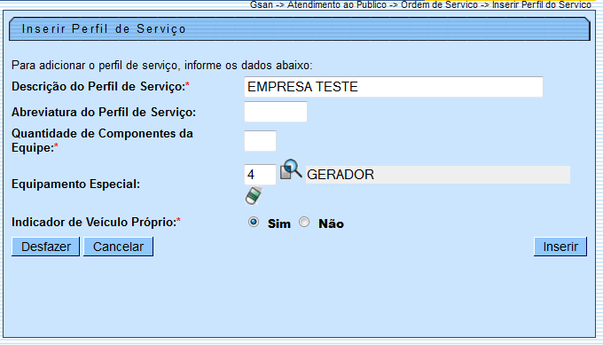The width and height of the screenshot is (603, 345).
Task: Click the Cancelar button
Action: point(119,247)
